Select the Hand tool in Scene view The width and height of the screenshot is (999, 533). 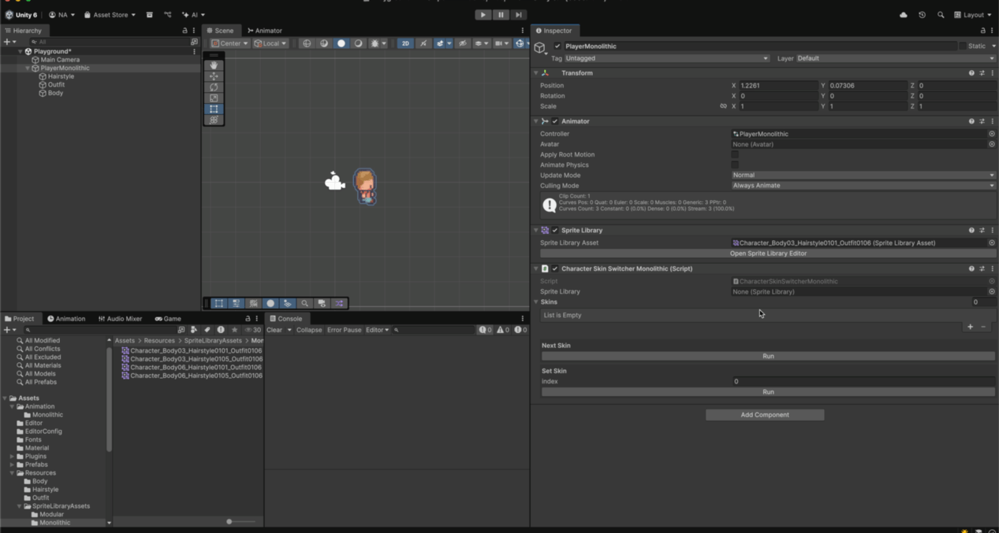[x=214, y=65]
